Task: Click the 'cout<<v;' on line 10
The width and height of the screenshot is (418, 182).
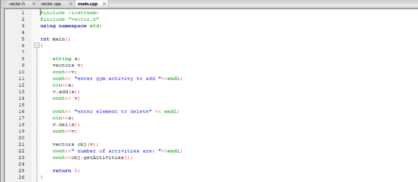Action: click(x=64, y=72)
